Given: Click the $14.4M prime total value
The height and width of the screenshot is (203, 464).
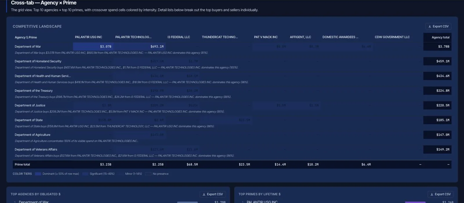Looking at the screenshot, I should click(x=280, y=164).
